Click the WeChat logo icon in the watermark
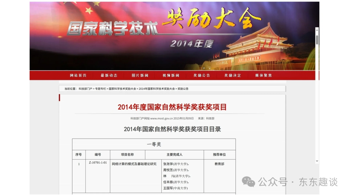 (249, 182)
